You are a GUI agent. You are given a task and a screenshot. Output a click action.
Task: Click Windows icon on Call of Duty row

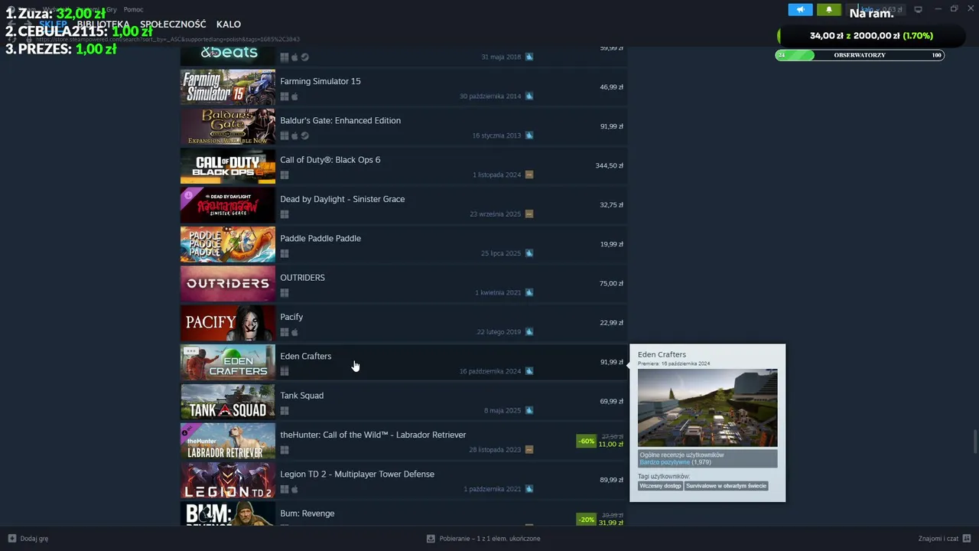[285, 175]
